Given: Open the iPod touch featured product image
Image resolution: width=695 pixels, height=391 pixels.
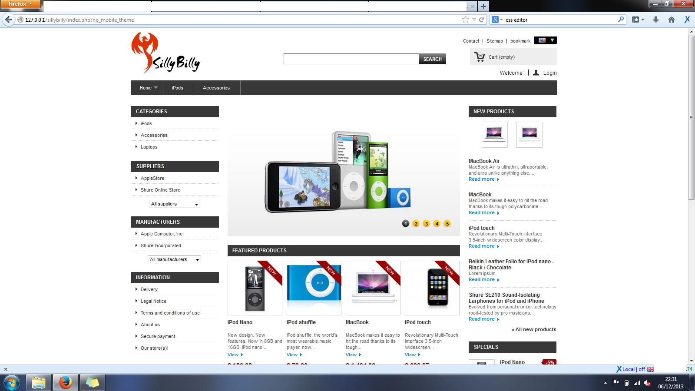Looking at the screenshot, I should pyautogui.click(x=432, y=288).
